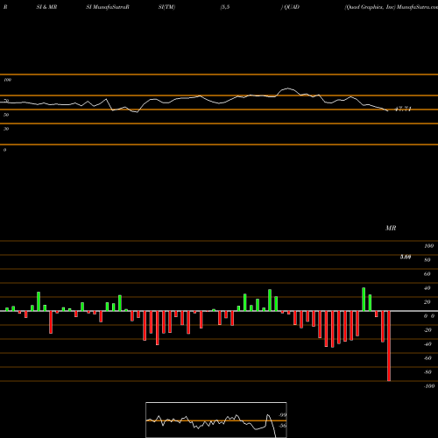
Task: Click the 'SI MunafaSutraR' header text
Action: pos(108,7)
